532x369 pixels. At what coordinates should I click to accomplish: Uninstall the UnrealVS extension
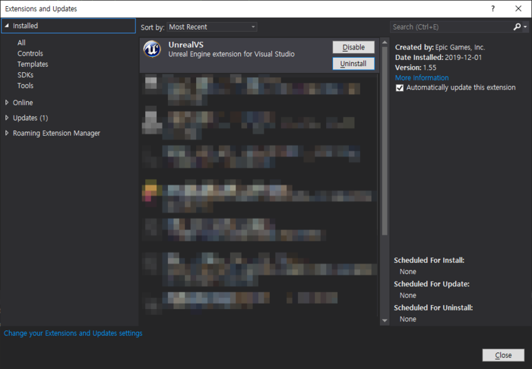(354, 63)
